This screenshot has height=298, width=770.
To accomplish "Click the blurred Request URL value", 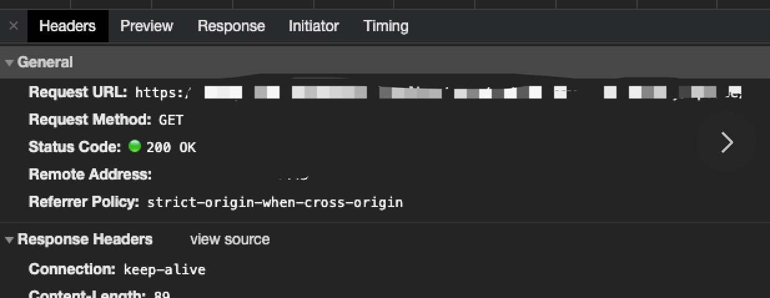I will (437, 93).
